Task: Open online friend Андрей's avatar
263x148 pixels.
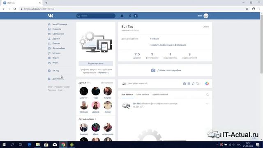Action: pyautogui.click(x=84, y=127)
